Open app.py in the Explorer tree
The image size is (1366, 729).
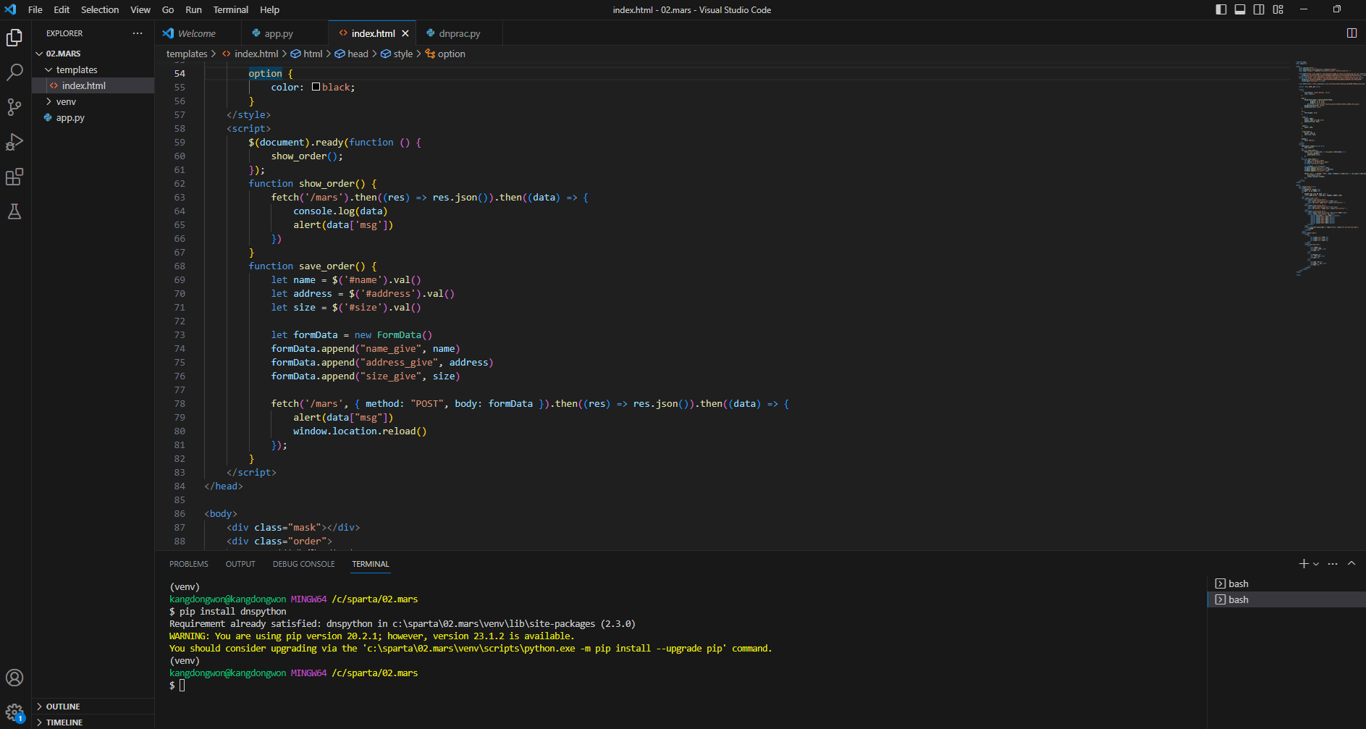[x=70, y=117]
